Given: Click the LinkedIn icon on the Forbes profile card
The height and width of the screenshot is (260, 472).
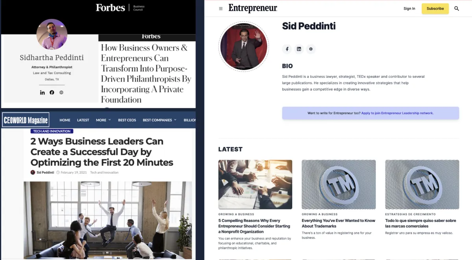Looking at the screenshot, I should tap(42, 93).
